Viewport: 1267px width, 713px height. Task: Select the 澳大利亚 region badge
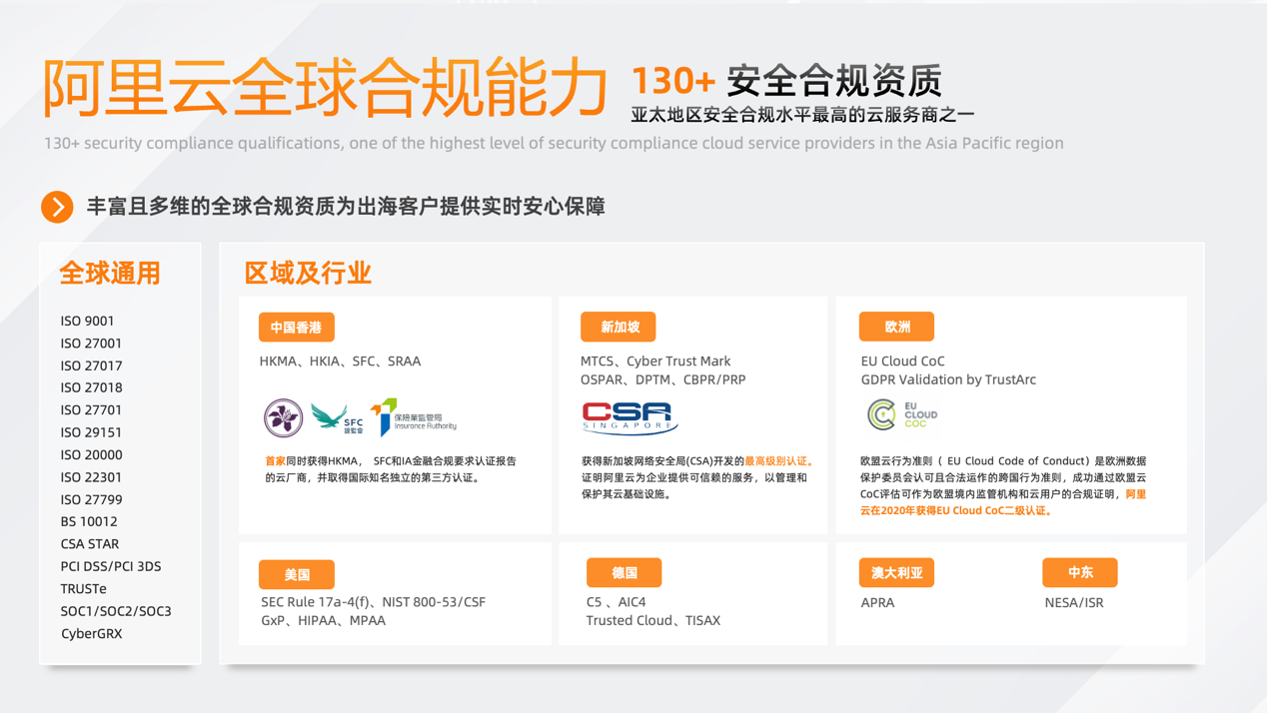(896, 572)
